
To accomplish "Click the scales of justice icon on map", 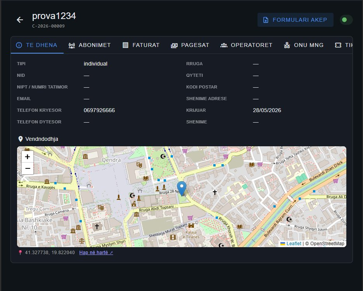I will point(82,241).
